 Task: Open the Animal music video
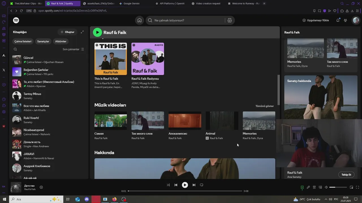tap(222, 125)
